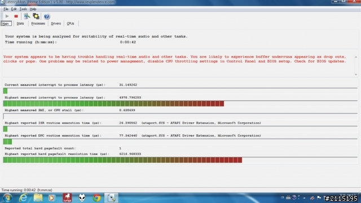Viewport: 361px width, 203px height.
Task: Click the LatencyMon title bar icon
Action: (x=2, y=2)
